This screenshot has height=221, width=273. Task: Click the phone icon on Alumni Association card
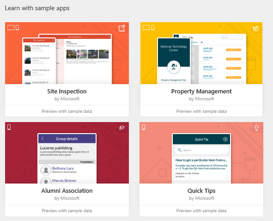(9, 127)
